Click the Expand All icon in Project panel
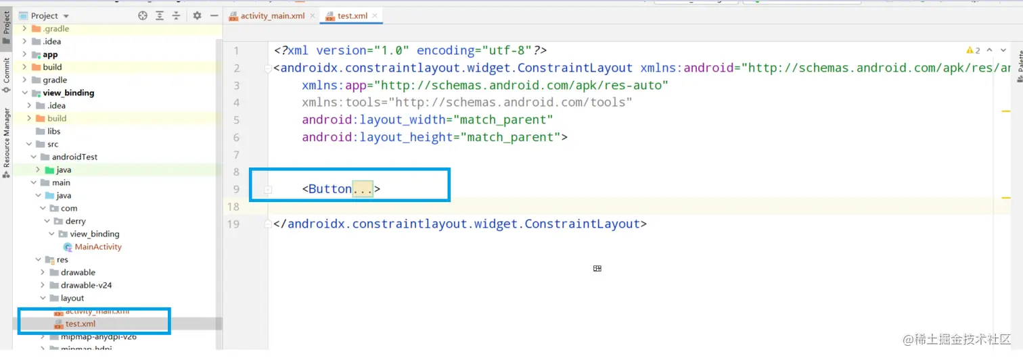Image resolution: width=1023 pixels, height=358 pixels. pyautogui.click(x=160, y=16)
